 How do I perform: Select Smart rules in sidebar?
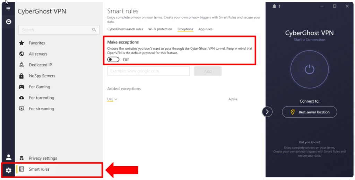59,169
